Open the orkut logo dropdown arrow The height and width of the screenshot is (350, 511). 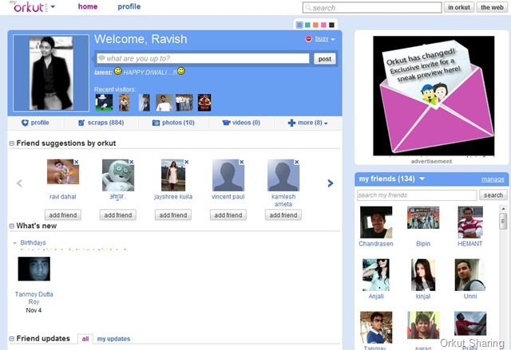pos(53,6)
